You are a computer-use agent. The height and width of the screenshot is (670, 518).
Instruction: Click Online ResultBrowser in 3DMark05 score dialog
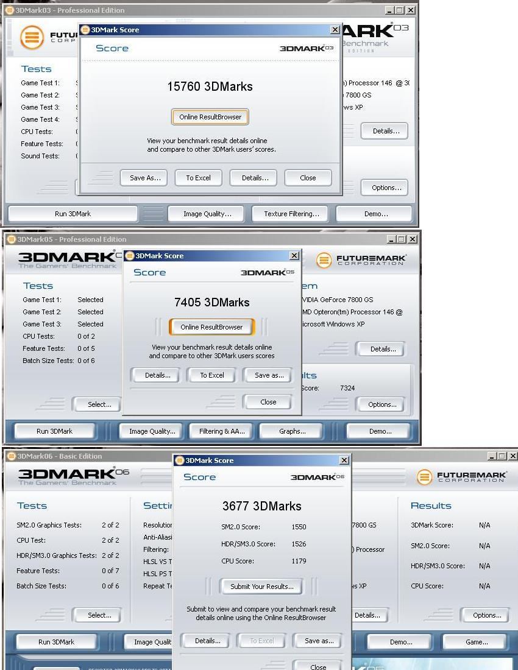click(x=211, y=327)
